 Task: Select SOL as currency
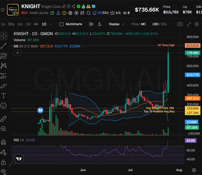click(164, 24)
